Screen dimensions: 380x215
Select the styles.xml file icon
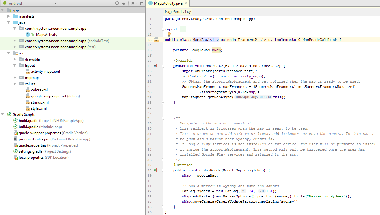[x=28, y=108]
